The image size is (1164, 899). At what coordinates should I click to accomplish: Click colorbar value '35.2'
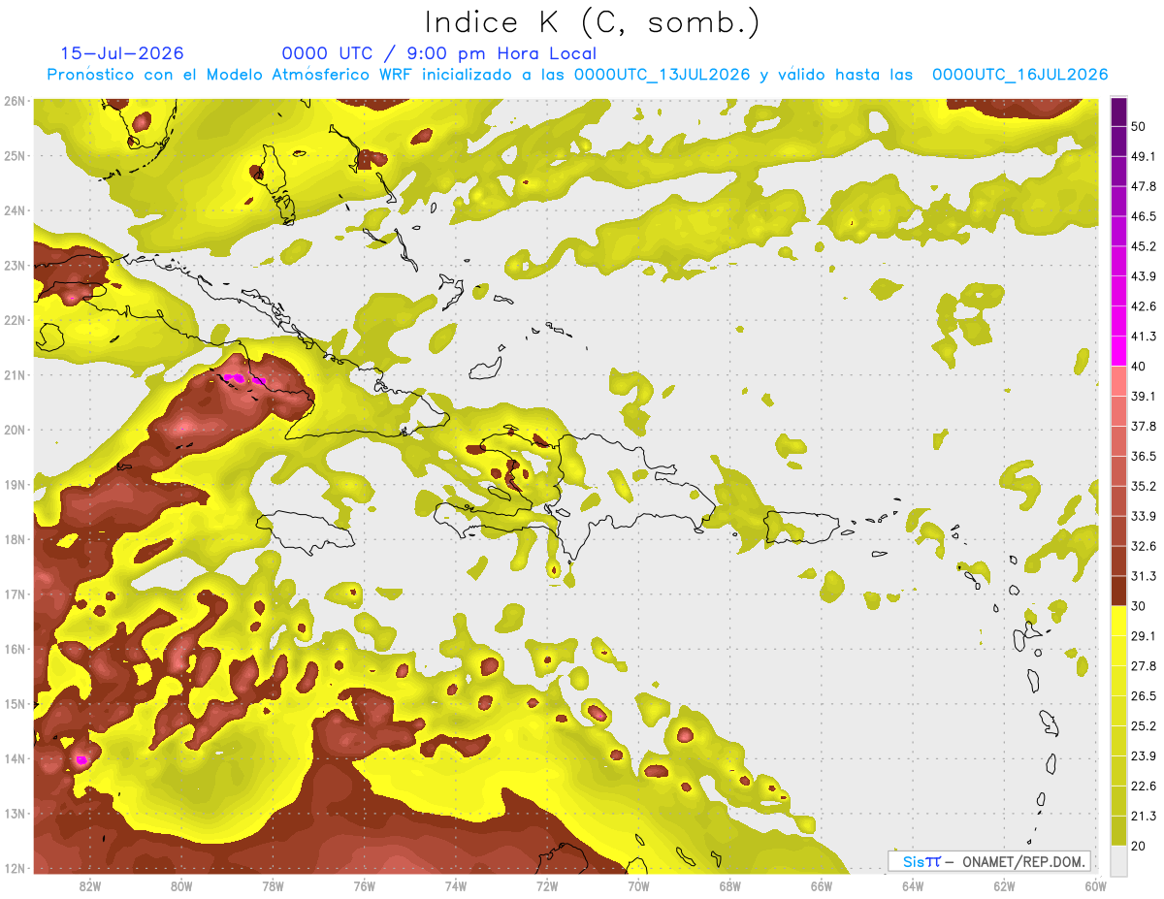point(1143,486)
